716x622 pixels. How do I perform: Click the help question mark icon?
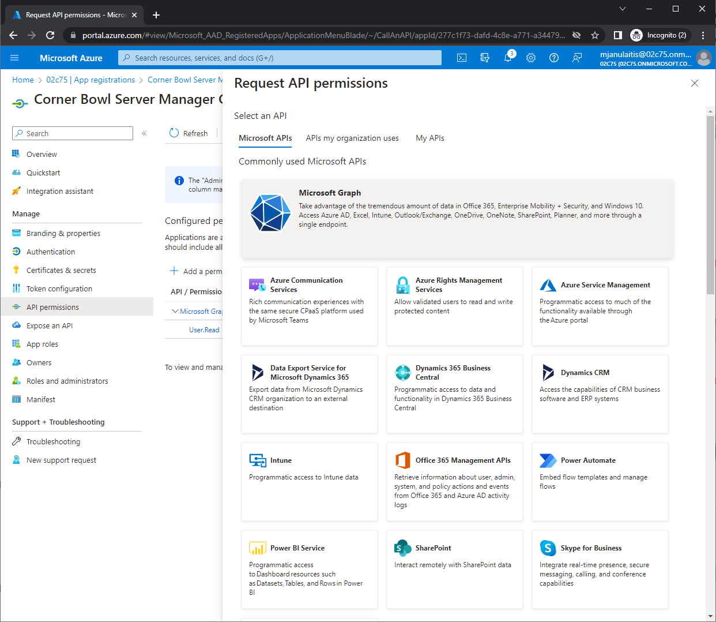click(x=554, y=58)
